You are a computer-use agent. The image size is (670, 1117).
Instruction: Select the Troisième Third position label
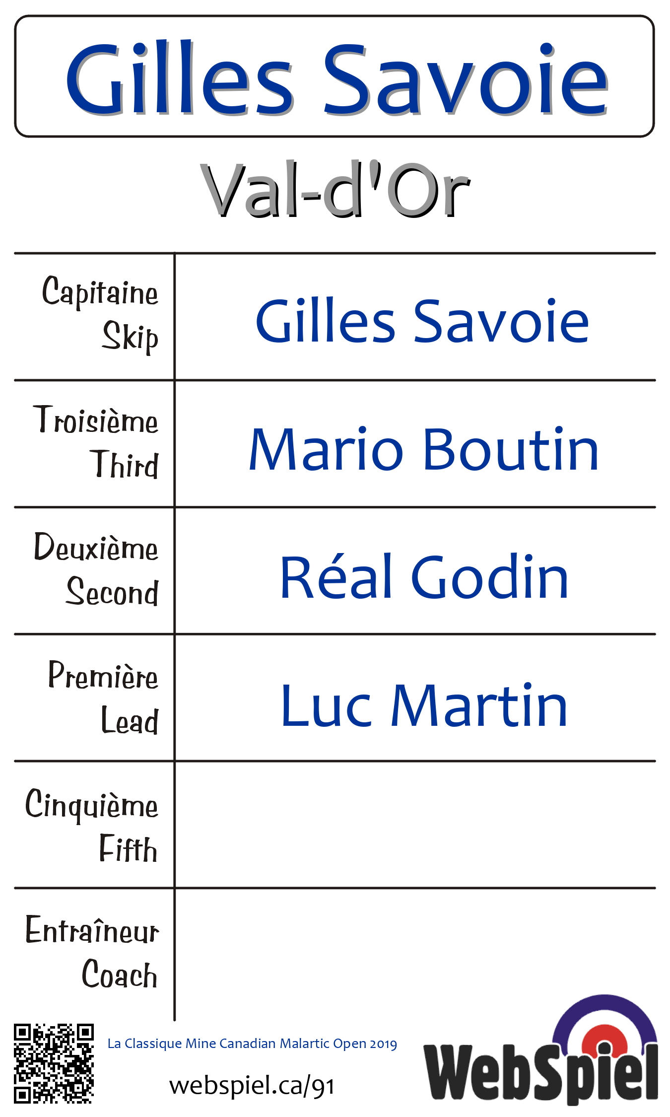[97, 442]
